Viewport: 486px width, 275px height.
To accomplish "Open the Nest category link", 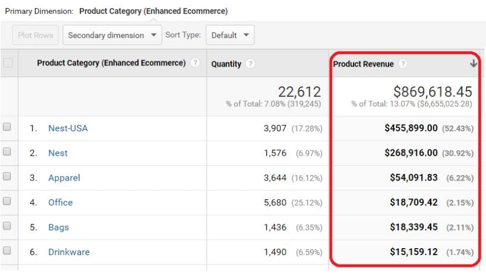I will tap(58, 153).
